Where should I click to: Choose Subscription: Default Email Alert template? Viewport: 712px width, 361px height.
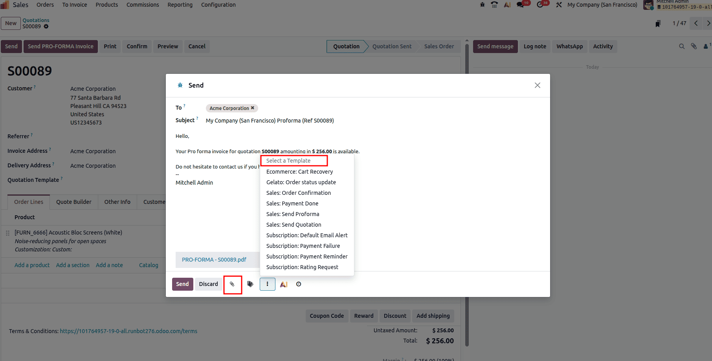307,235
